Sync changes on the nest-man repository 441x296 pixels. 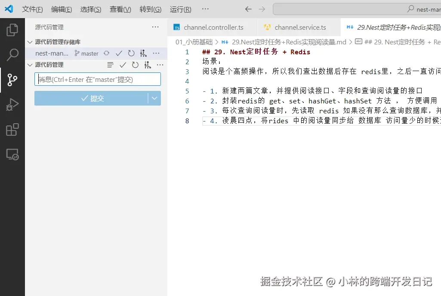click(106, 53)
